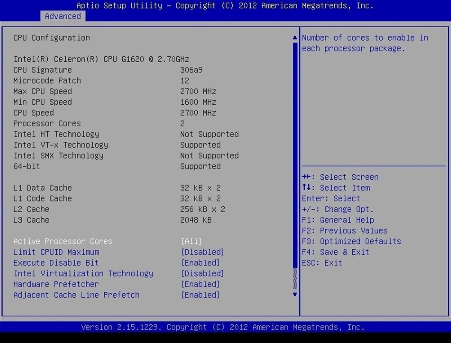451x343 pixels.
Task: Click the F2: Previous Values hint
Action: 345,231
